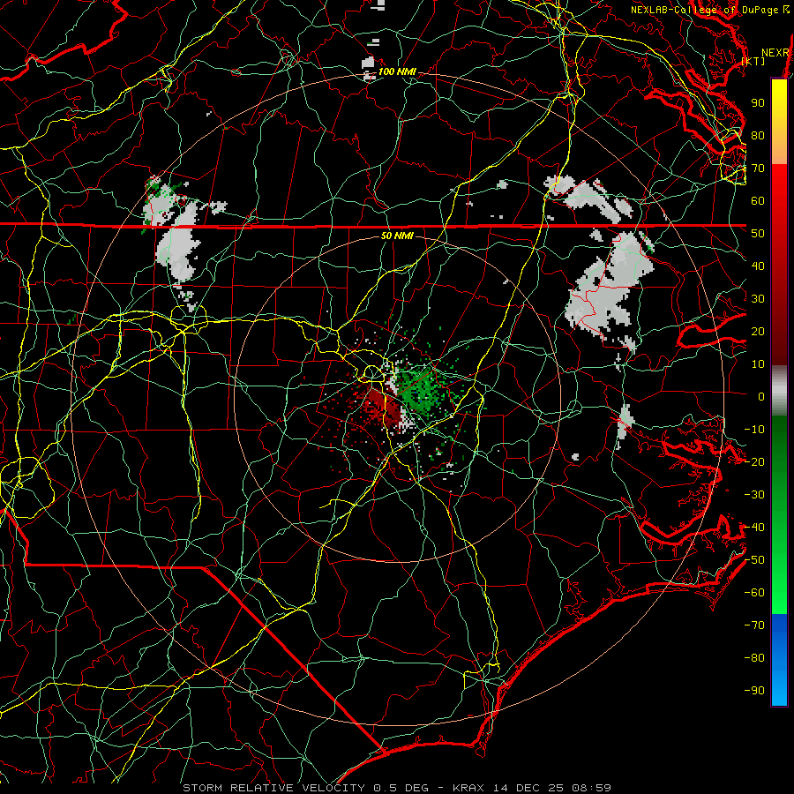Click the 08:59 timestamp in caption
This screenshot has width=794, height=794.
click(x=591, y=788)
